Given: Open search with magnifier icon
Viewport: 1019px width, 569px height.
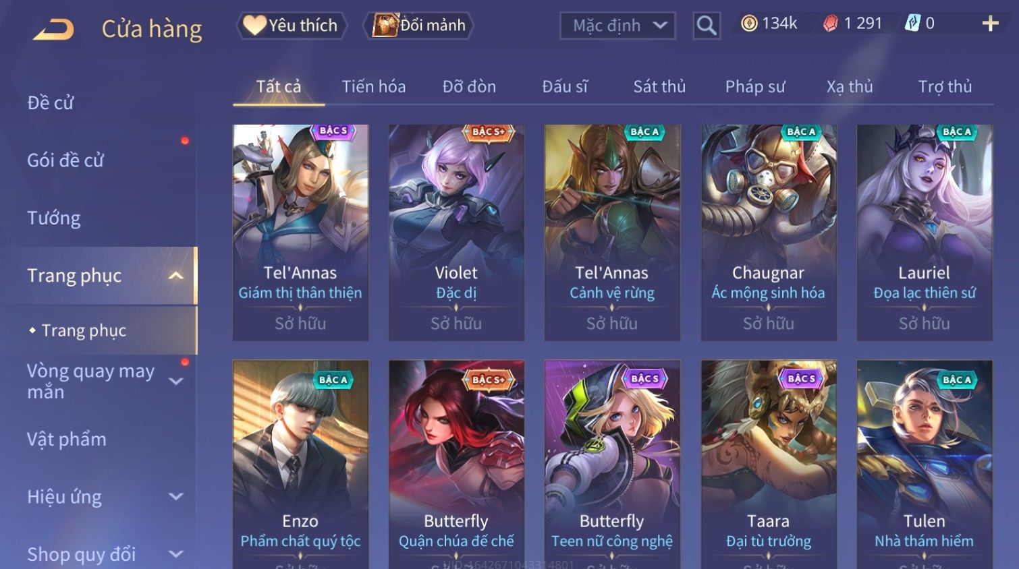Looking at the screenshot, I should coord(707,26).
